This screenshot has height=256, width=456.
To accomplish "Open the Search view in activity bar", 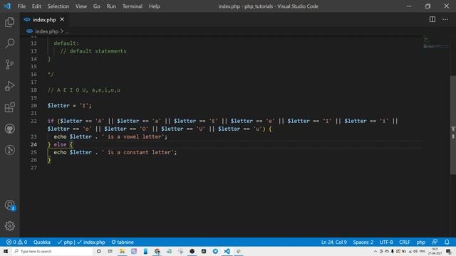I will [x=9, y=43].
